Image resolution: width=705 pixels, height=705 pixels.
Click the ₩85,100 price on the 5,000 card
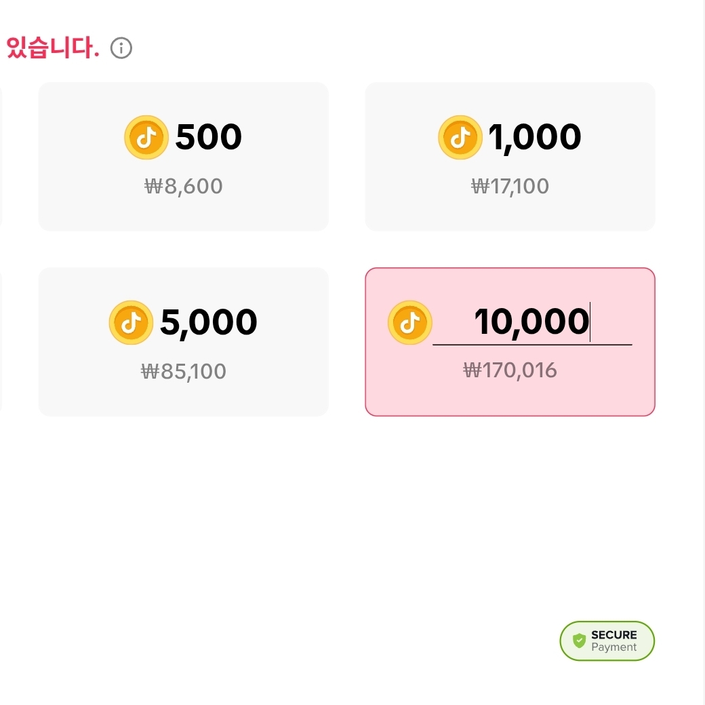pyautogui.click(x=183, y=370)
